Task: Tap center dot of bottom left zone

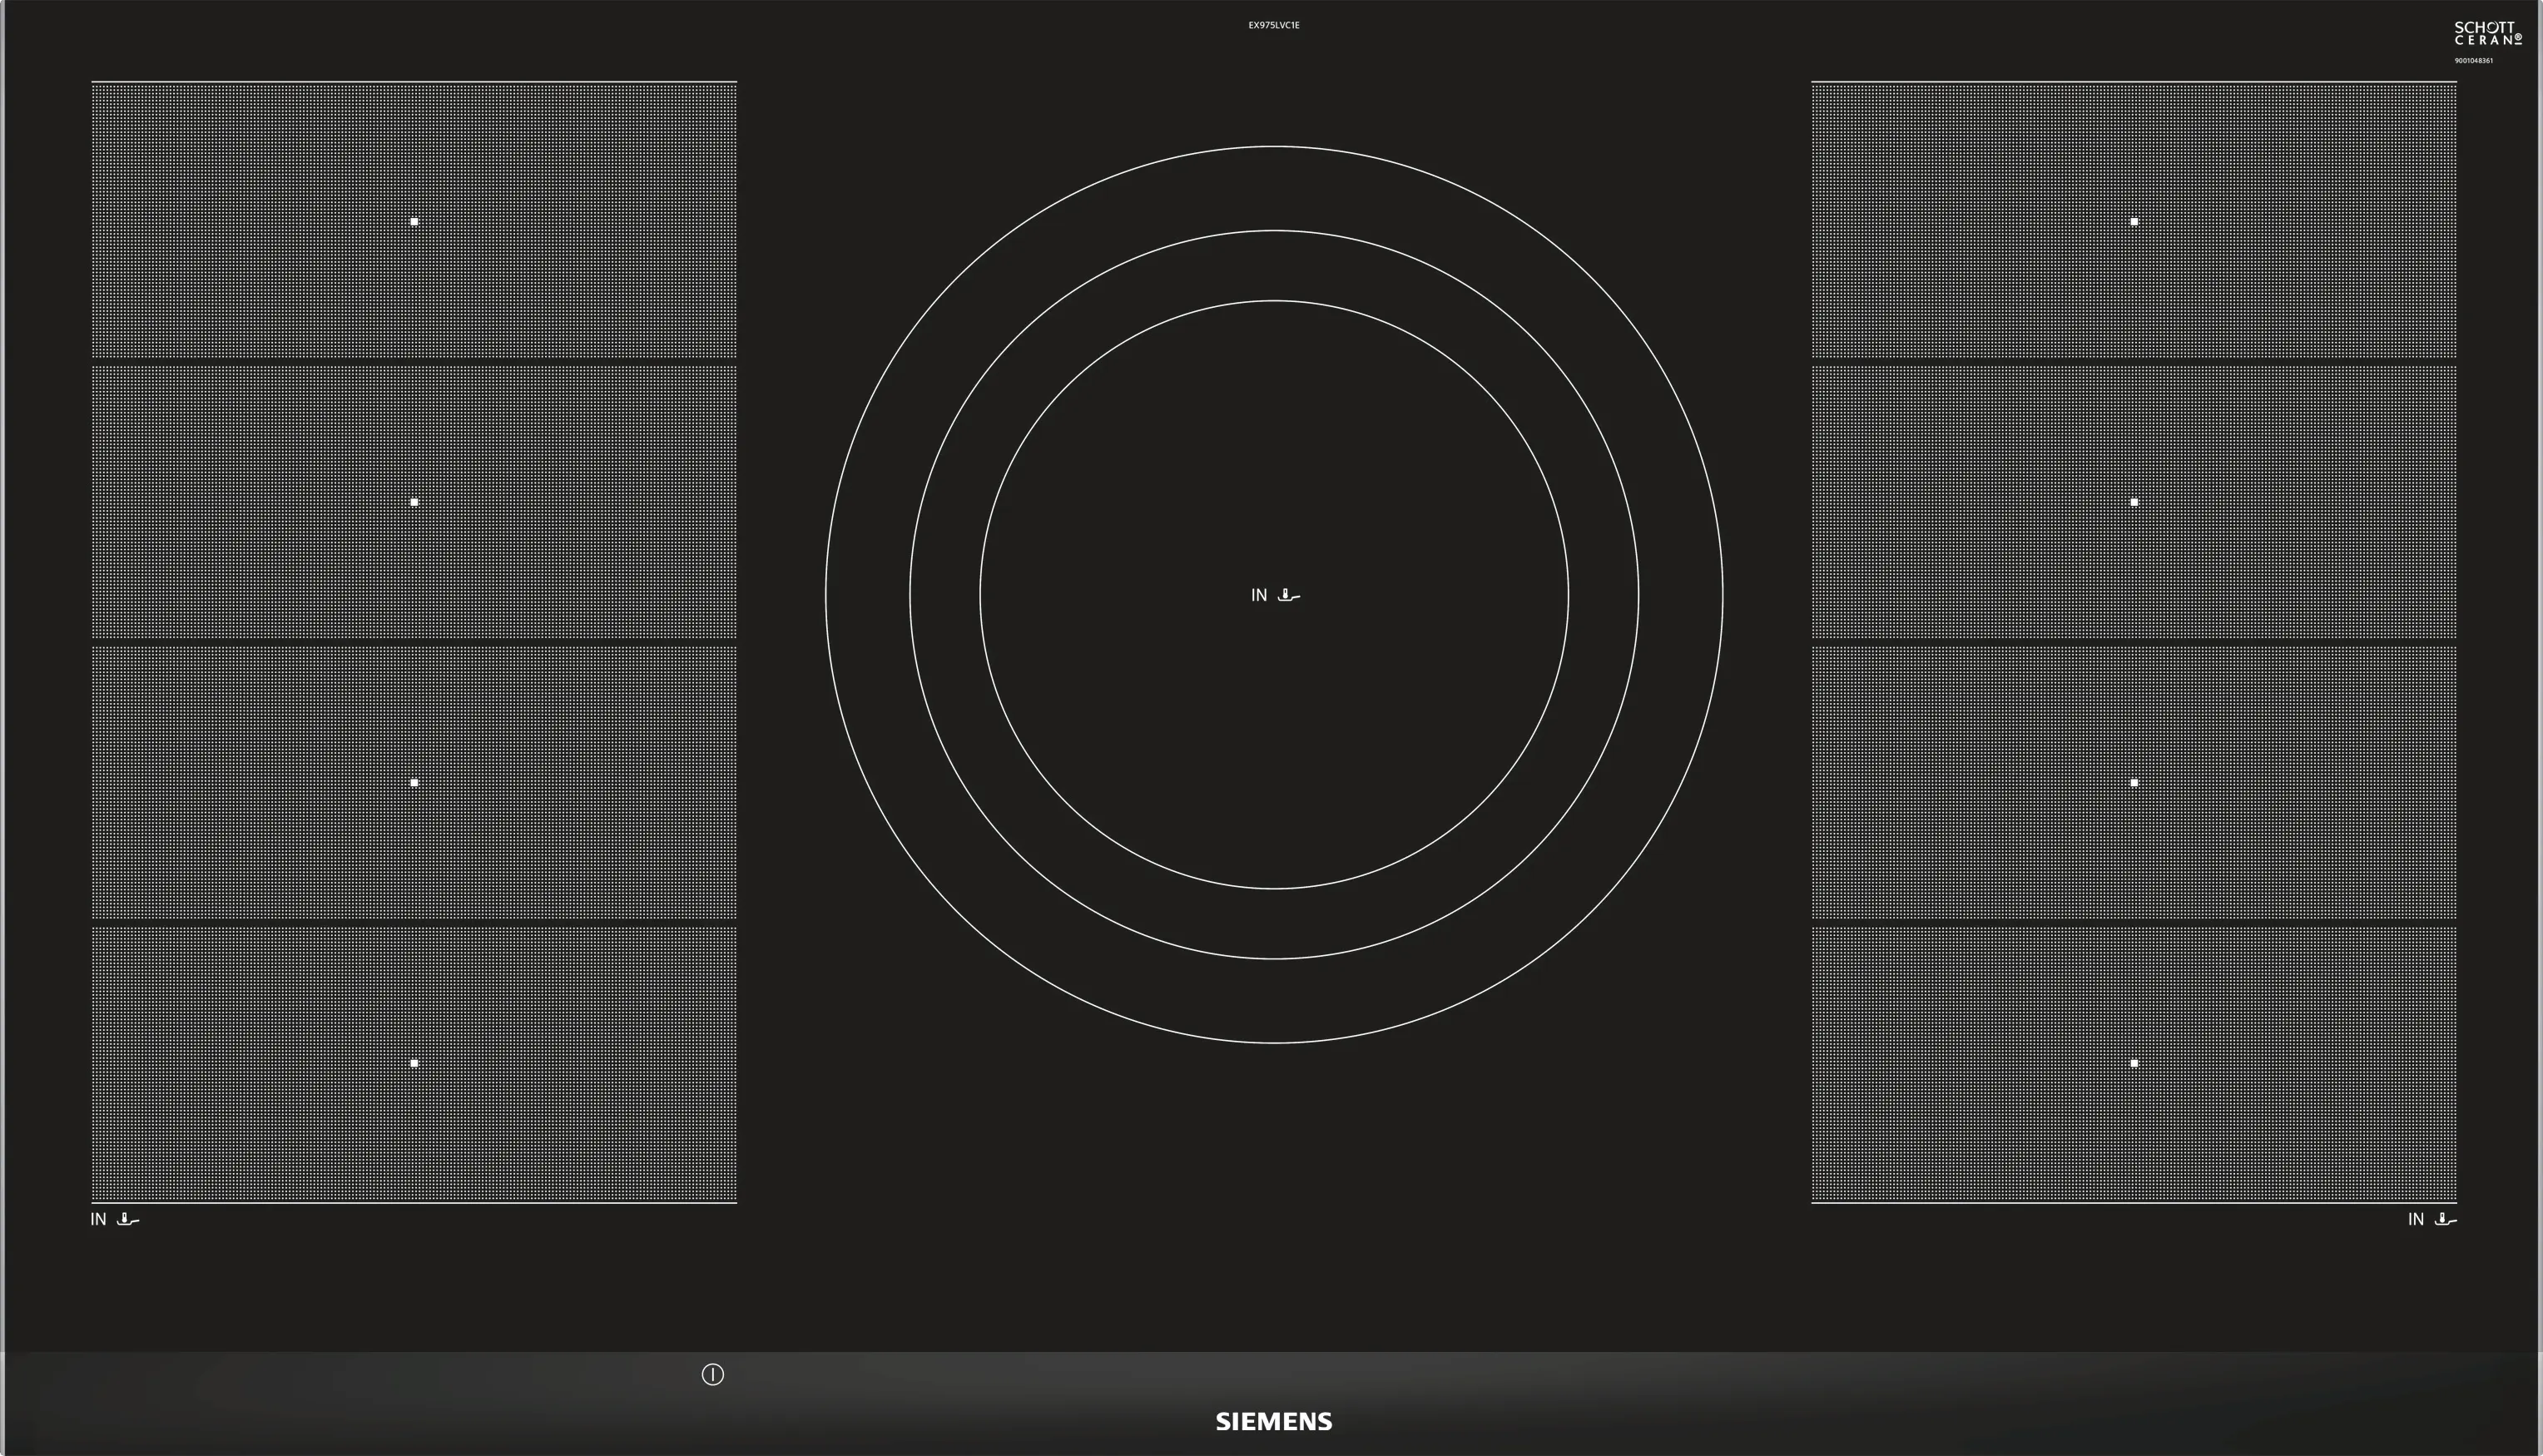Action: point(414,1063)
